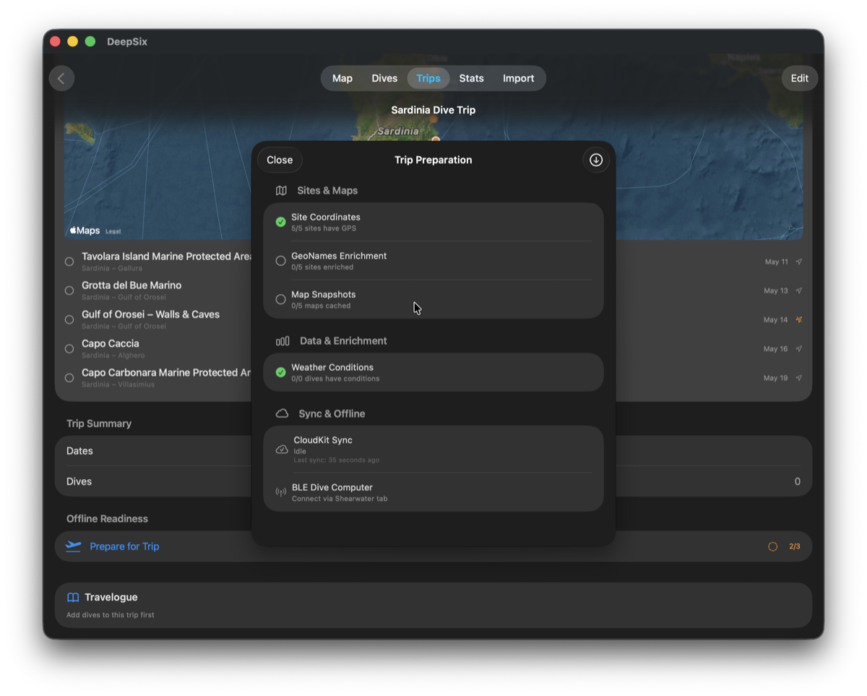This screenshot has height=696, width=867.
Task: Click 'Grotta del Bue Marino' site name
Action: click(131, 285)
